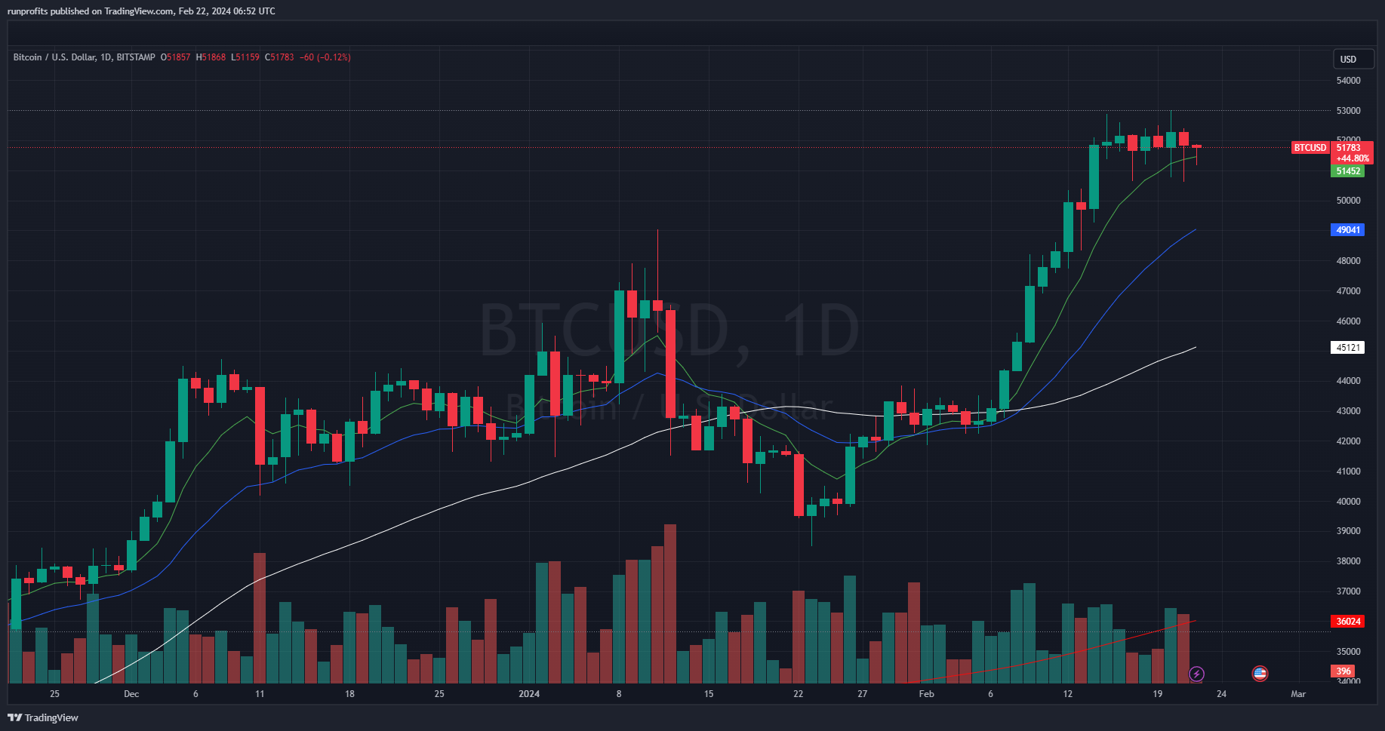The height and width of the screenshot is (731, 1385).
Task: Click the BTCUSD symbol price label
Action: [x=1310, y=148]
